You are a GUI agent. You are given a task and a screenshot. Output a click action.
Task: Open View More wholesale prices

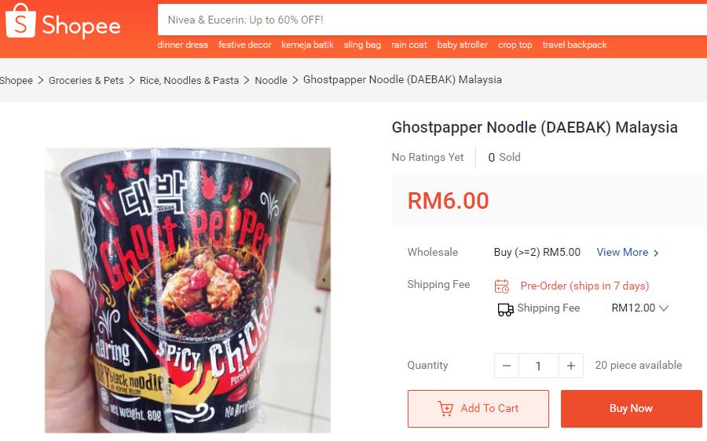[x=628, y=252]
